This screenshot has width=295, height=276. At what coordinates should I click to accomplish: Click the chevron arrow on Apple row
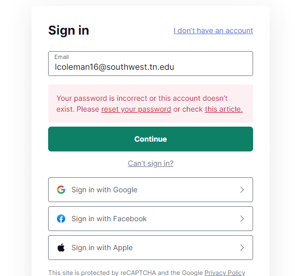[x=242, y=248]
